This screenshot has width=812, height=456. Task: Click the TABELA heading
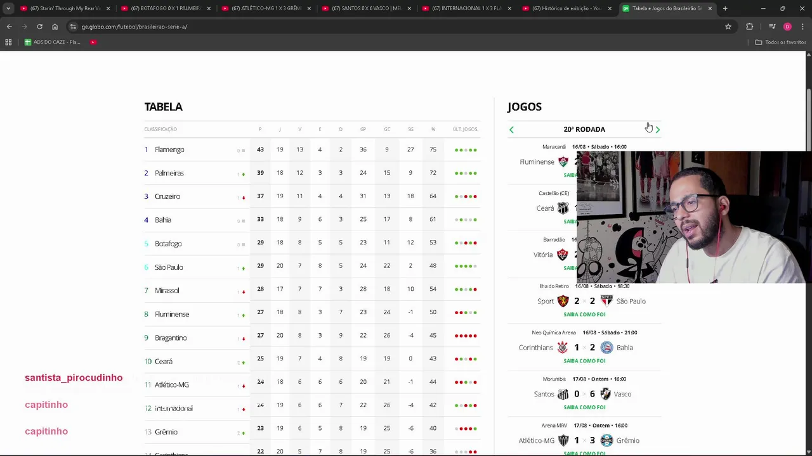coord(164,106)
